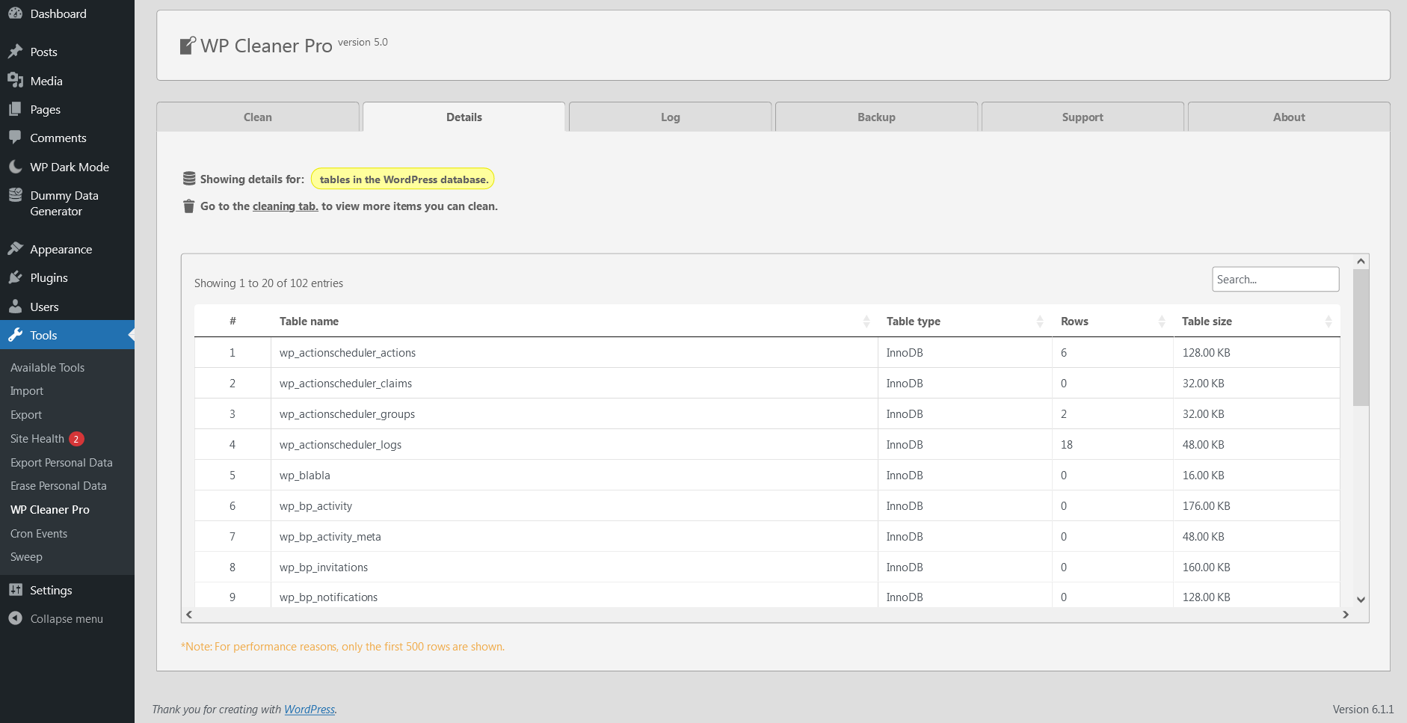Image resolution: width=1407 pixels, height=723 pixels.
Task: Click the WP Dark Mode moon icon
Action: click(15, 167)
